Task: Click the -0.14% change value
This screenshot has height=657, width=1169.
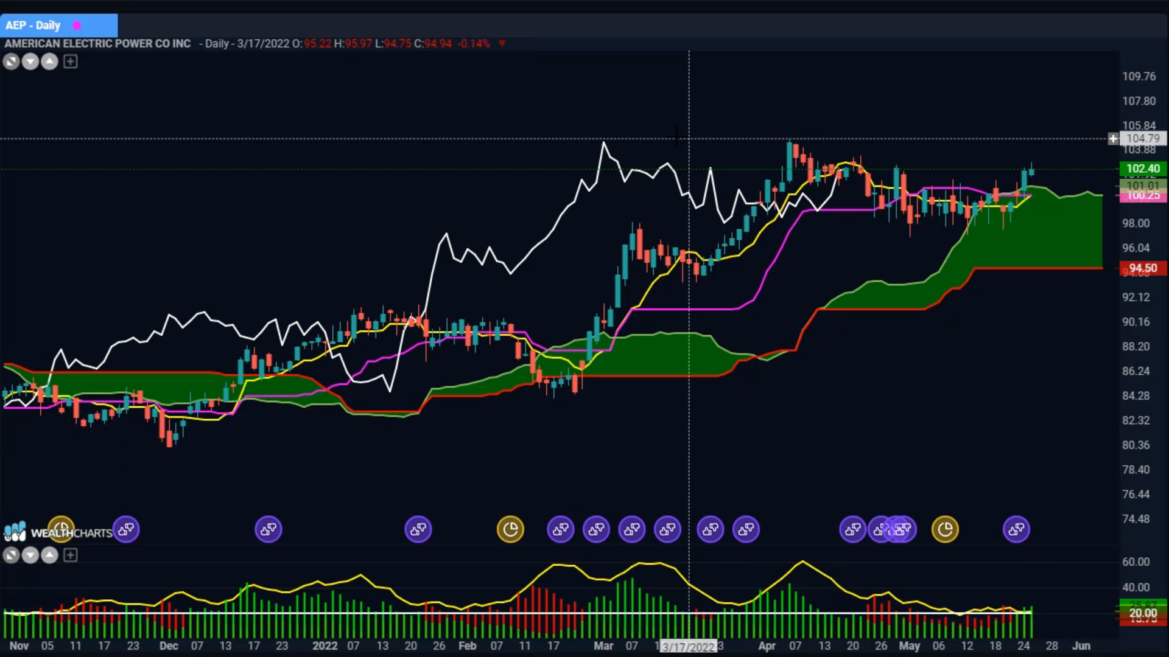Action: pos(474,44)
